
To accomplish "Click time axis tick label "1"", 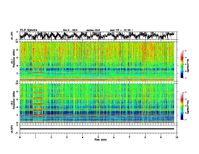I will [36, 137].
